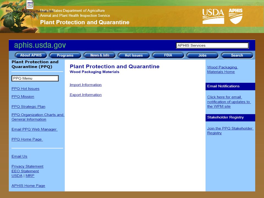Click the email notification of WPM updates link
The width and height of the screenshot is (264, 198).
point(229,102)
